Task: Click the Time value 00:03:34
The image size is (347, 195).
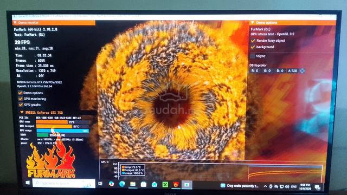Action: click(x=44, y=55)
